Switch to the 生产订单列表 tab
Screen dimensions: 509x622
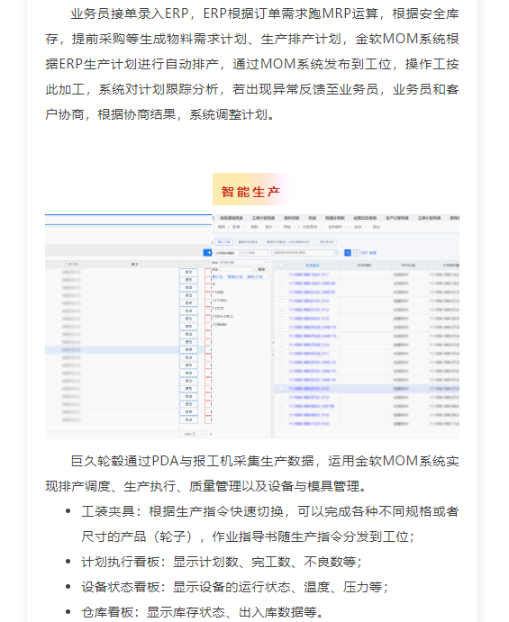coord(397,218)
